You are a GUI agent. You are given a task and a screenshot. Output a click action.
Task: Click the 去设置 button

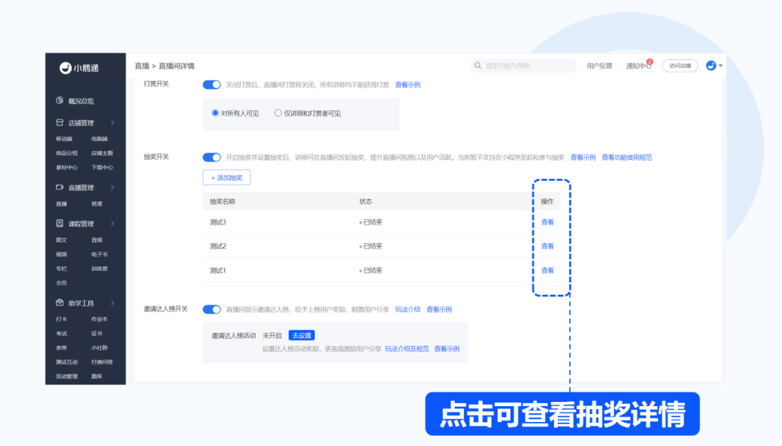coord(302,335)
